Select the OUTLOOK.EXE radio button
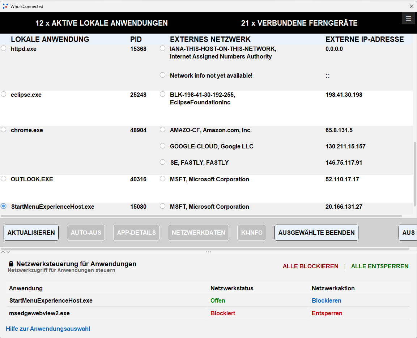417x338 pixels. (4, 179)
